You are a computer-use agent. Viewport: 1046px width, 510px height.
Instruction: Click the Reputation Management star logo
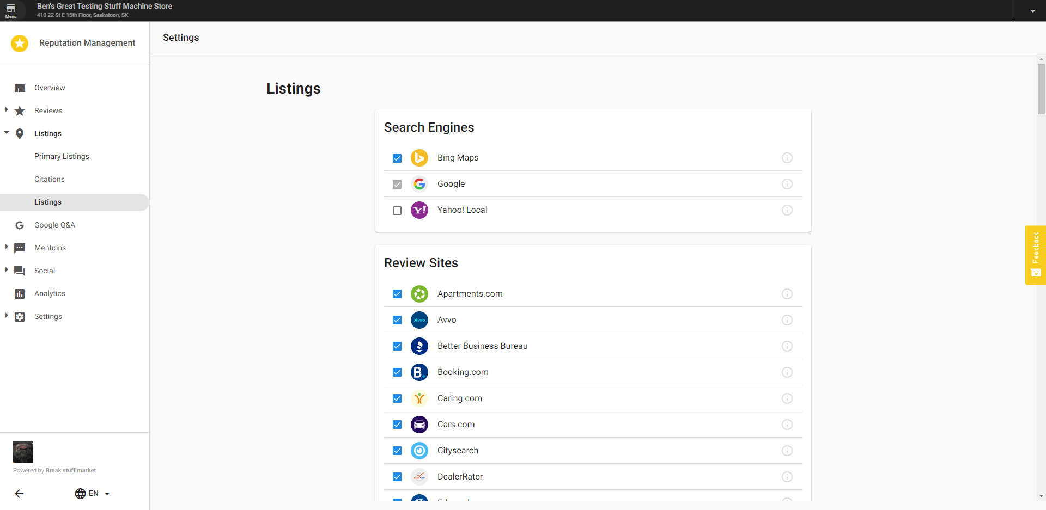pos(20,43)
